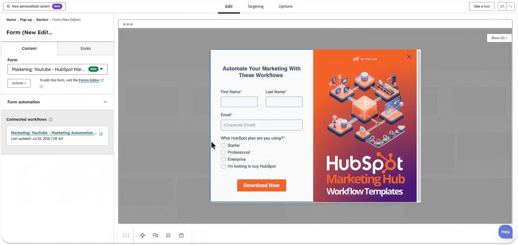Click the Corporate Email input field

(x=261, y=125)
